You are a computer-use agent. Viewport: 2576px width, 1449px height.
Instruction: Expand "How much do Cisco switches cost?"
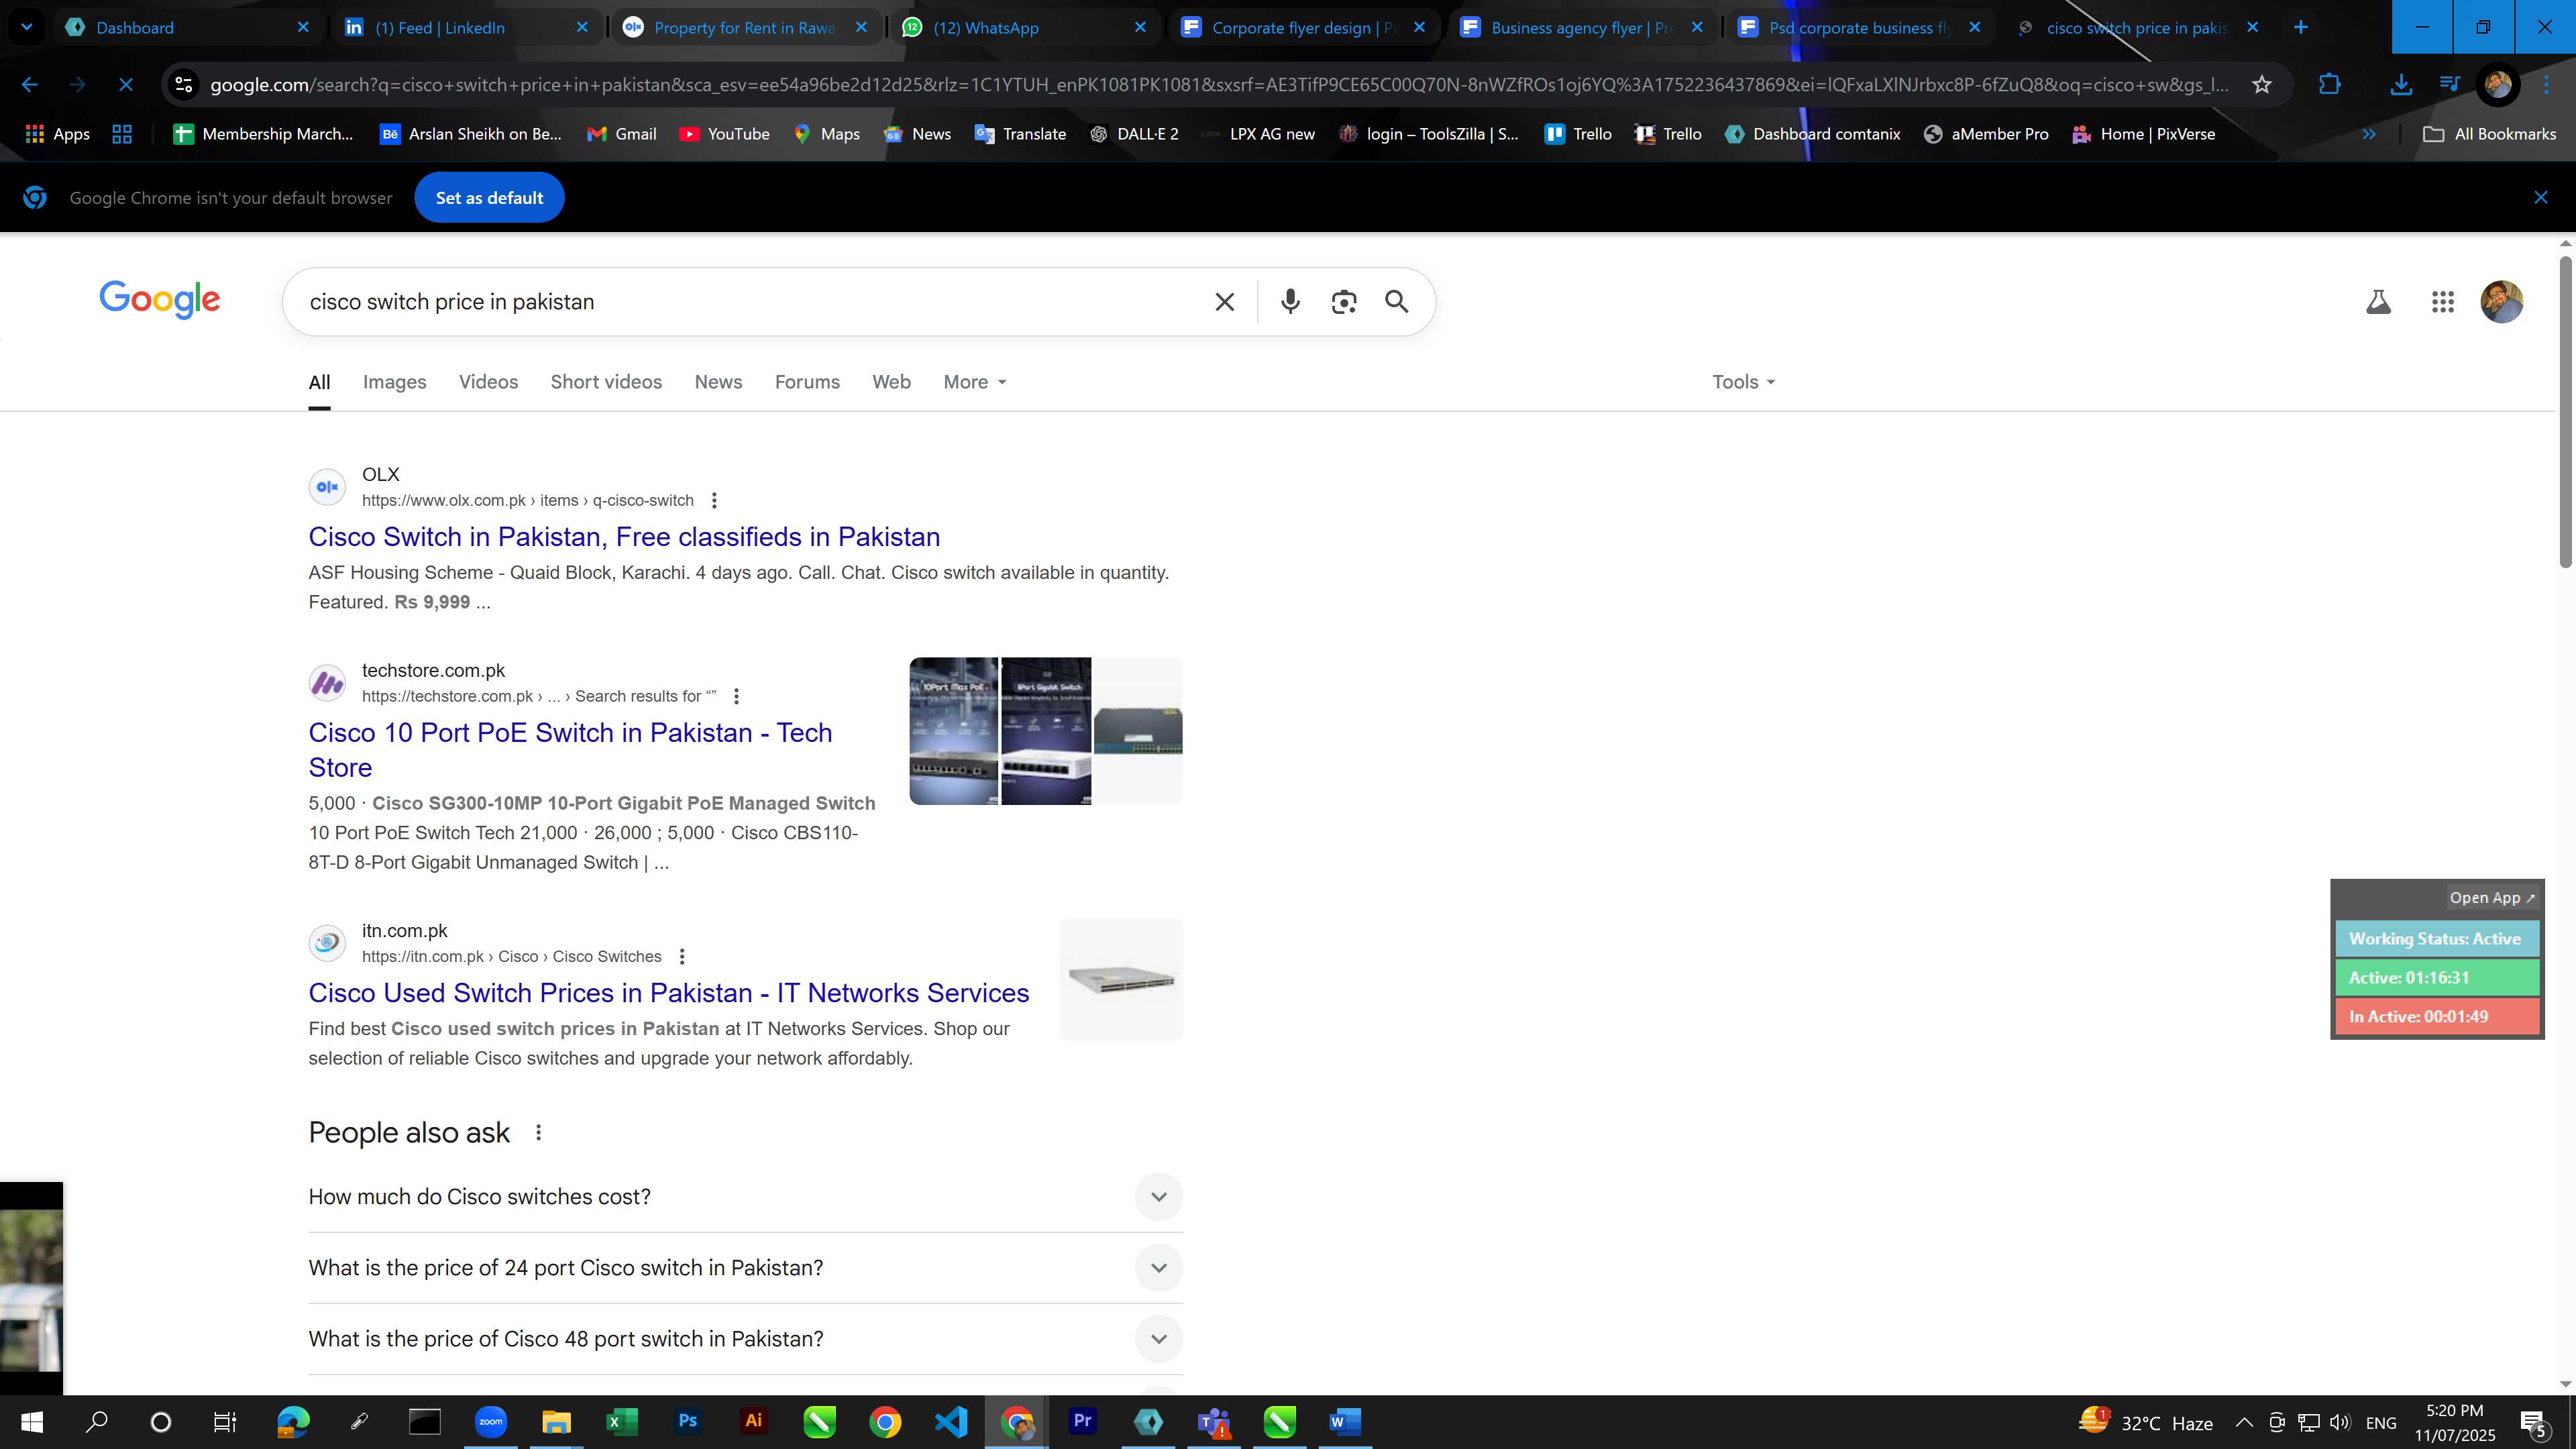tap(745, 1196)
